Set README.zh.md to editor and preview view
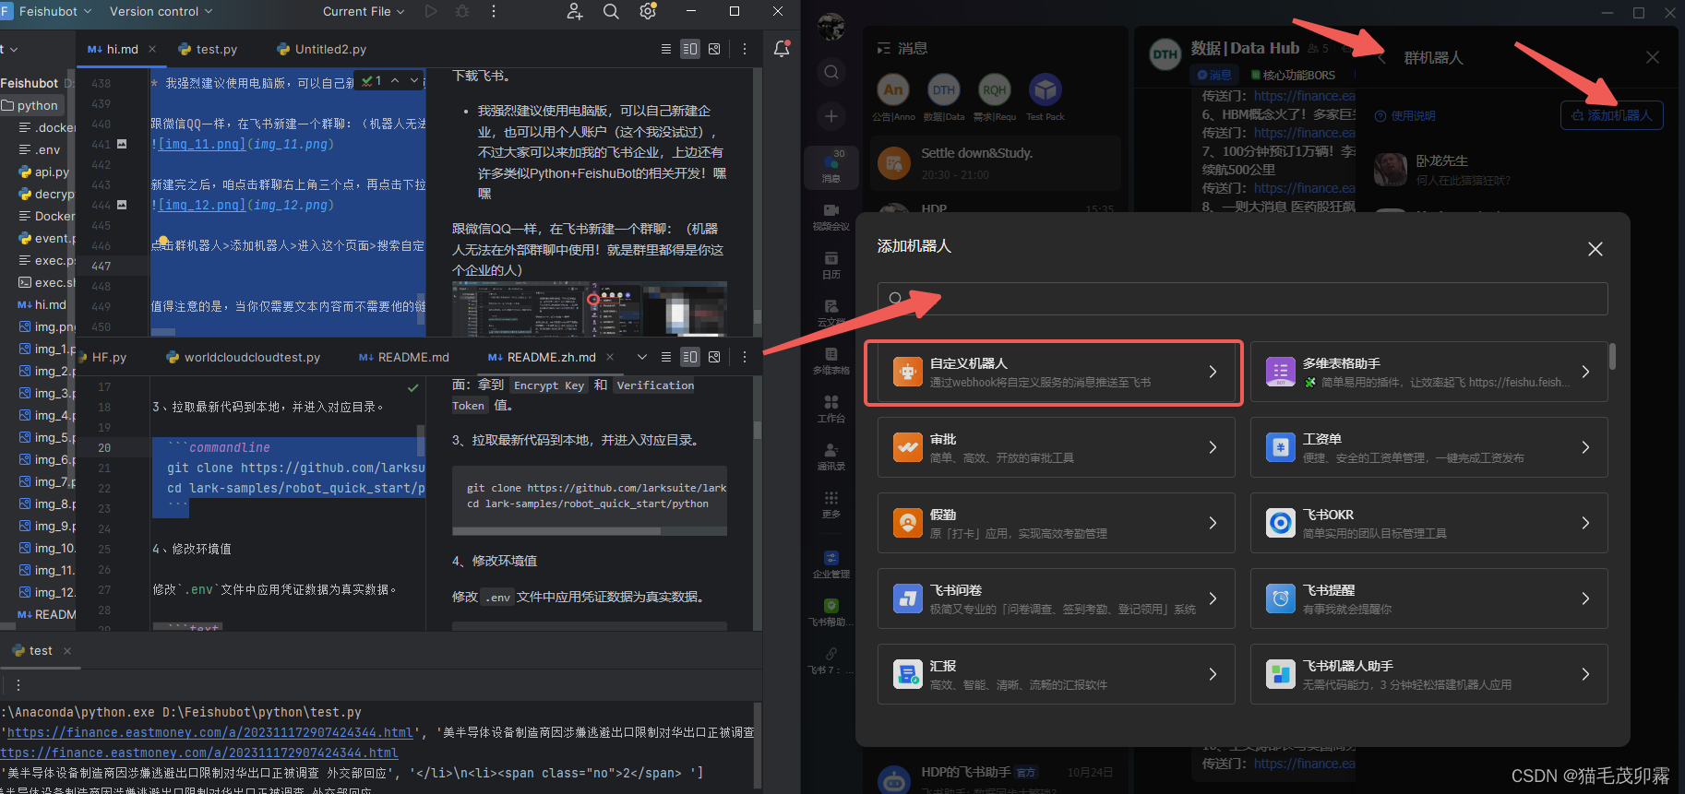 point(690,357)
